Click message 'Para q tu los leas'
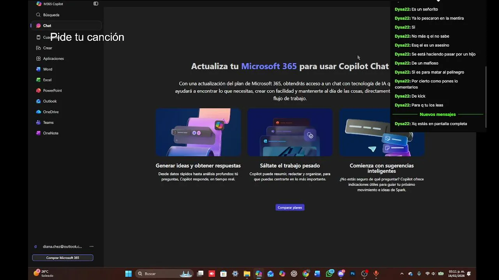This screenshot has height=280, width=499. 427,105
